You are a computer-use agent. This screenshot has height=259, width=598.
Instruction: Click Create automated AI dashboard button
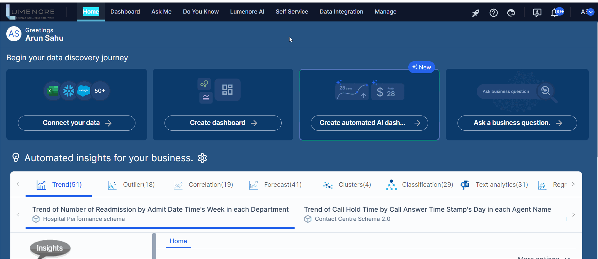click(369, 123)
